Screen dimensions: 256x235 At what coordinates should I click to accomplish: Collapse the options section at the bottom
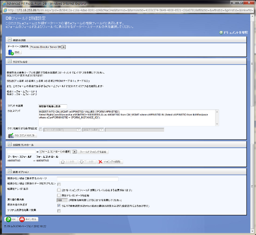10,171
